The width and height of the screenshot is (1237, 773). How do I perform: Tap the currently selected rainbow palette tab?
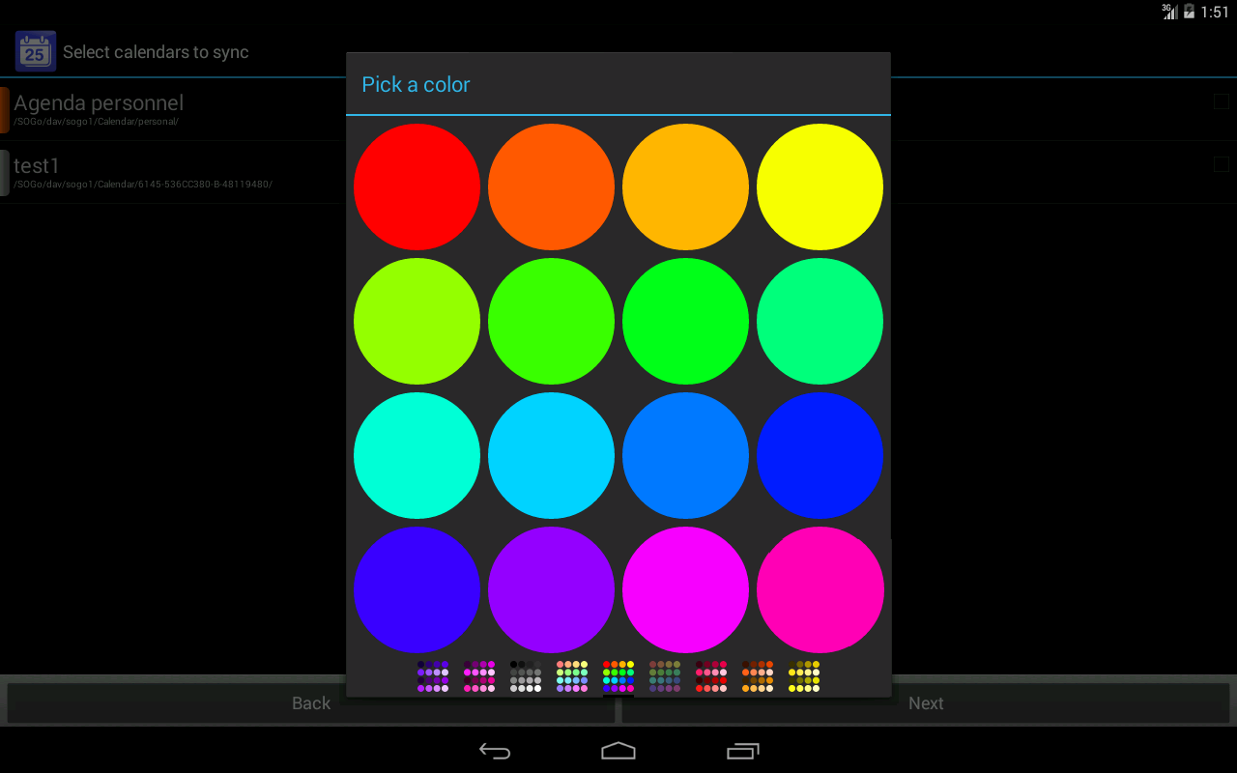tap(618, 676)
